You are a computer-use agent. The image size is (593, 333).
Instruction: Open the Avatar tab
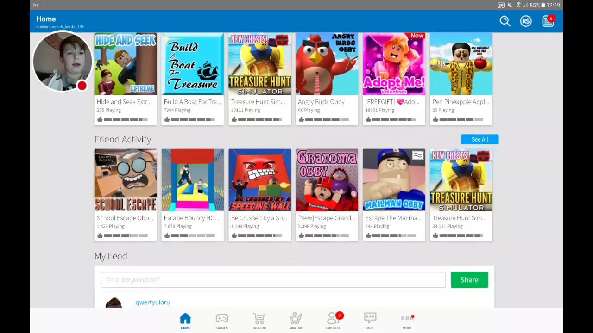[x=296, y=321]
